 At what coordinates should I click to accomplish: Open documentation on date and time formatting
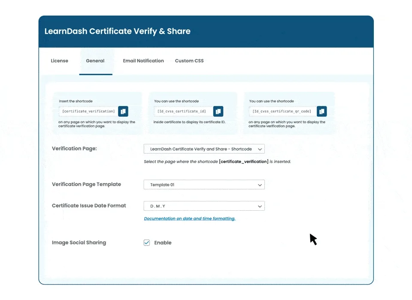tap(189, 218)
